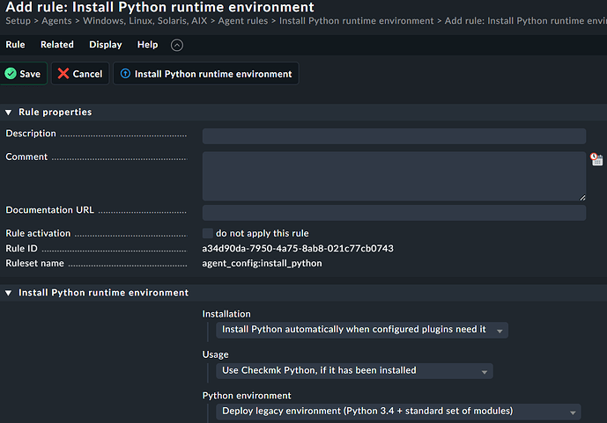Screen dimensions: 607x423
Task: Collapse menu bar with circled chevron icon
Action: [x=177, y=45]
